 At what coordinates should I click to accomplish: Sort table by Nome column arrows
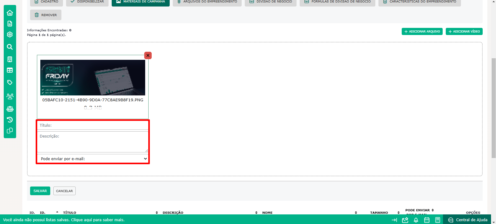[x=356, y=213]
